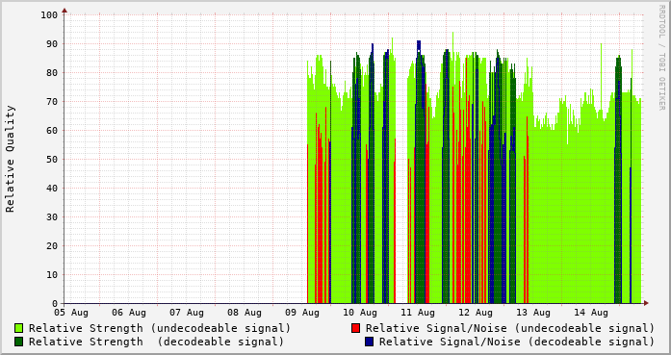Select the Relative Signal/Noise (decodeable signal) legend text

(x=517, y=342)
